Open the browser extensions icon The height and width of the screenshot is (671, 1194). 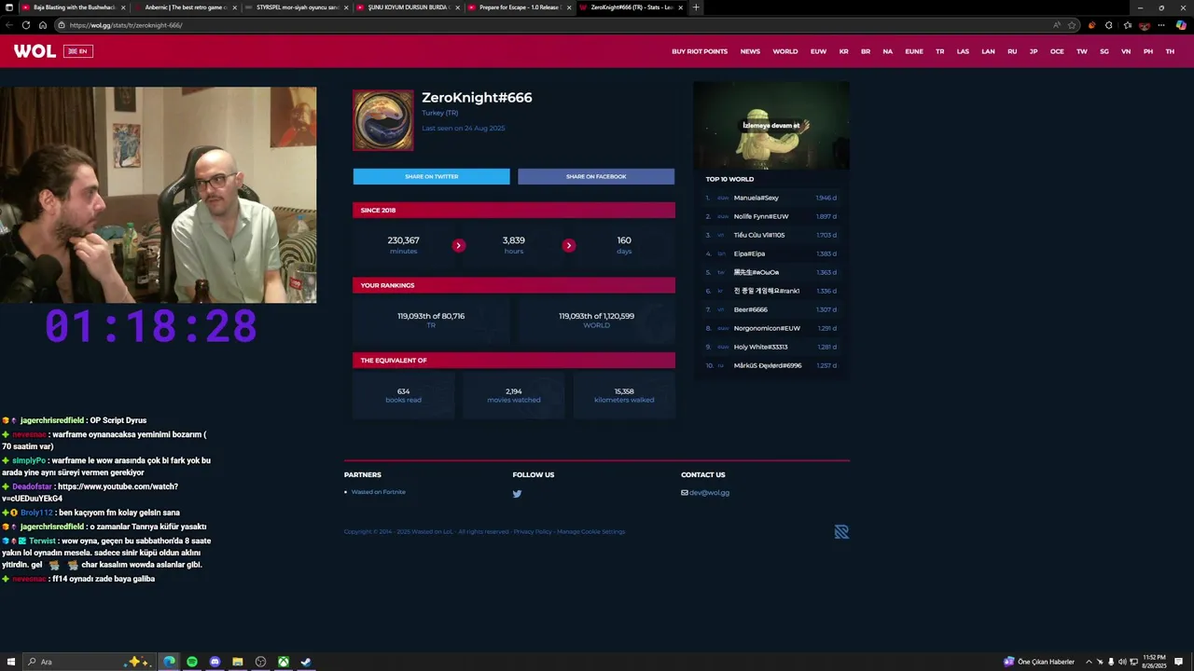(x=1108, y=25)
